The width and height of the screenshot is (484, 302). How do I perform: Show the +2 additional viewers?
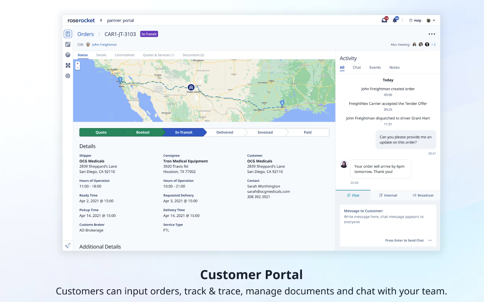[434, 45]
